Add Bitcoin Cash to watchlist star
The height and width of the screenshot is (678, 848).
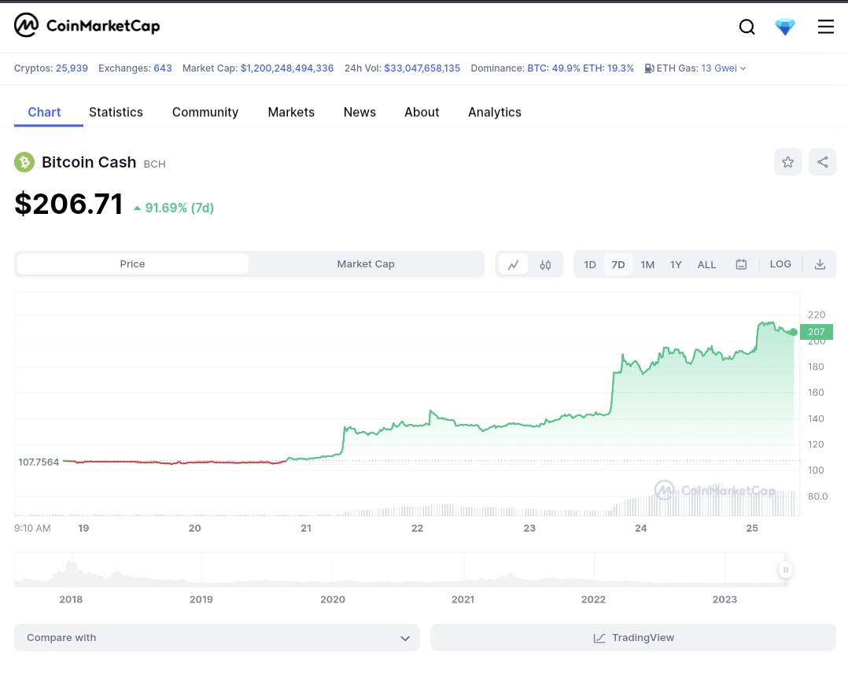point(787,162)
